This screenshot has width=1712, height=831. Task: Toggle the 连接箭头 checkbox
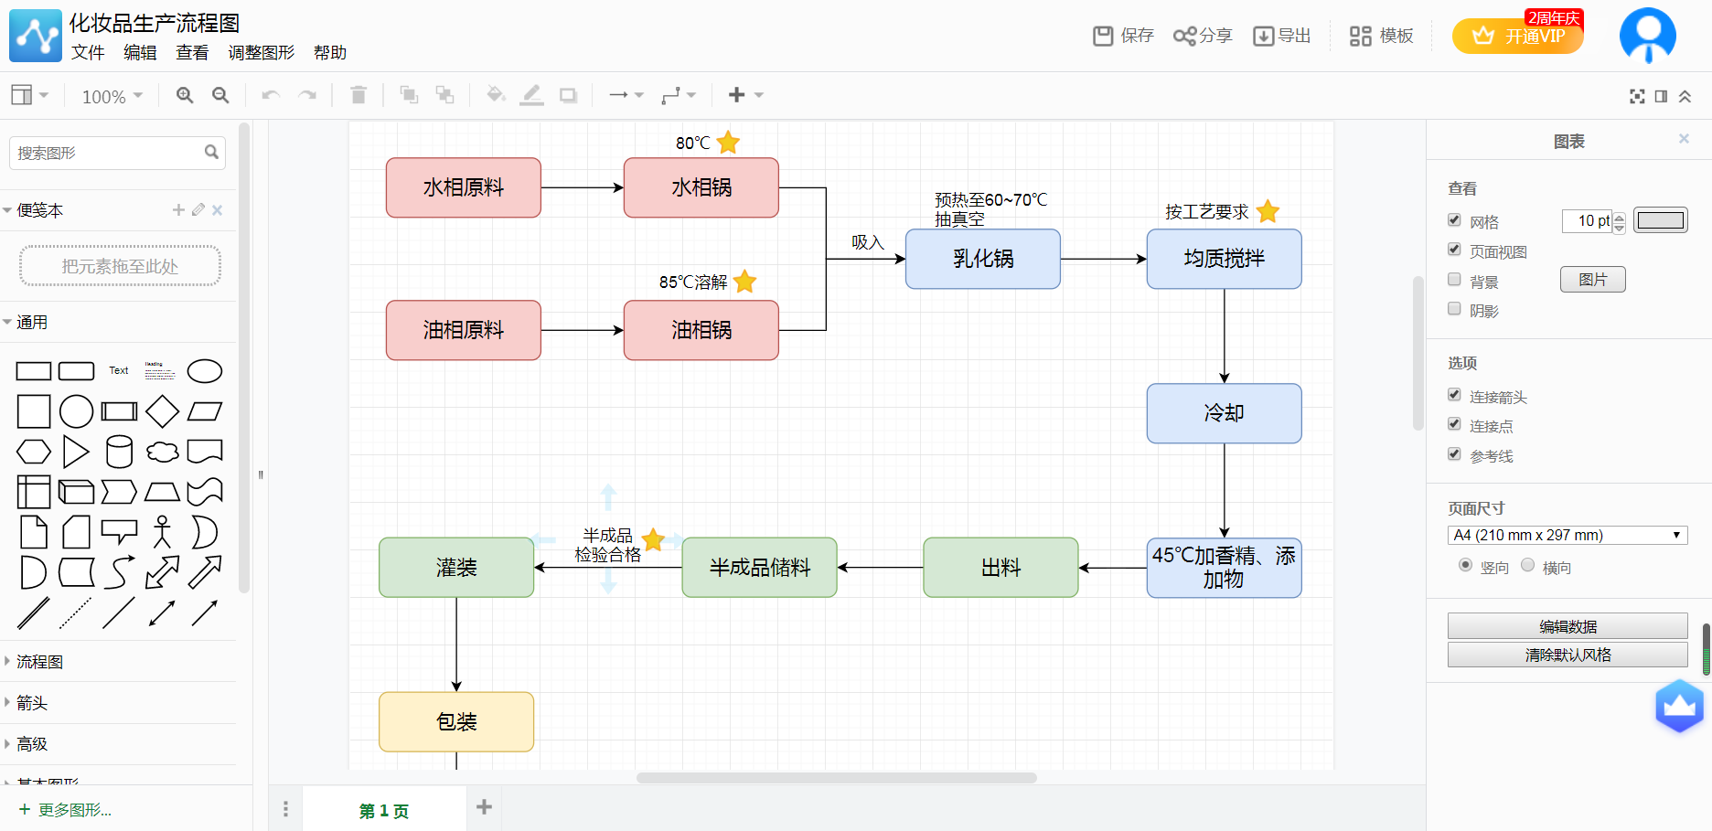[x=1454, y=395]
